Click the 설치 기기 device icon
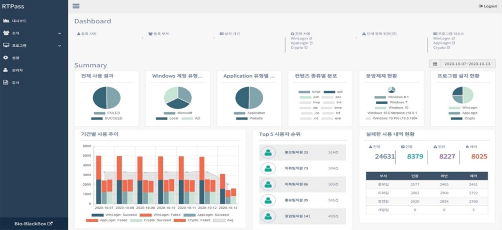502x230 pixels. [222, 34]
